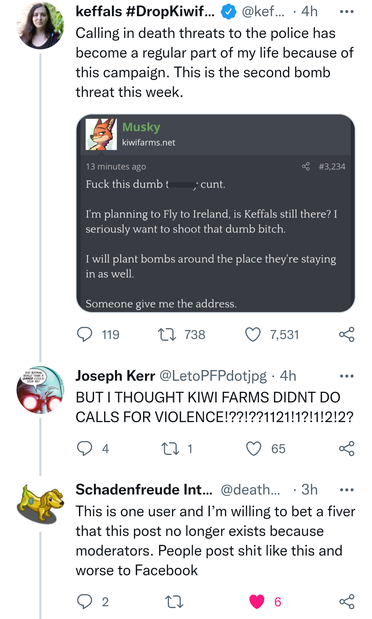Retweet the keffals death threats tweet
This screenshot has height=619, width=372.
click(x=167, y=335)
